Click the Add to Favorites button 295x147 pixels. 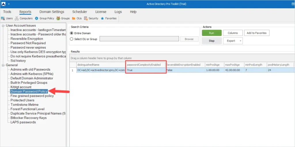point(257,33)
